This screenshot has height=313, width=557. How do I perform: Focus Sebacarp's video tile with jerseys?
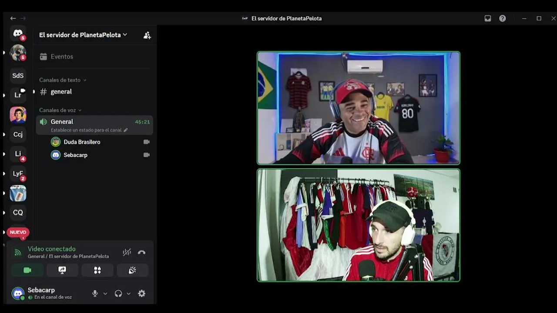pyautogui.click(x=359, y=225)
